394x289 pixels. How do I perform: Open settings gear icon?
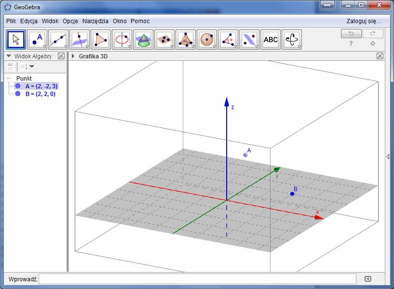point(373,43)
